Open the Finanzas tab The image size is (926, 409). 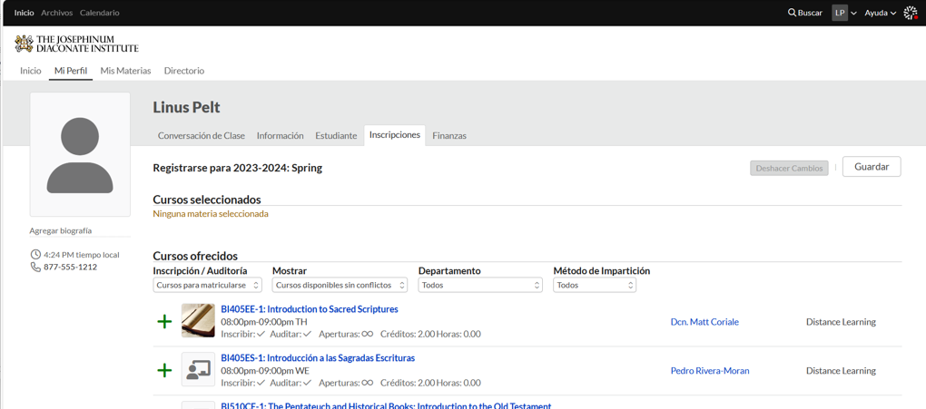coord(449,136)
